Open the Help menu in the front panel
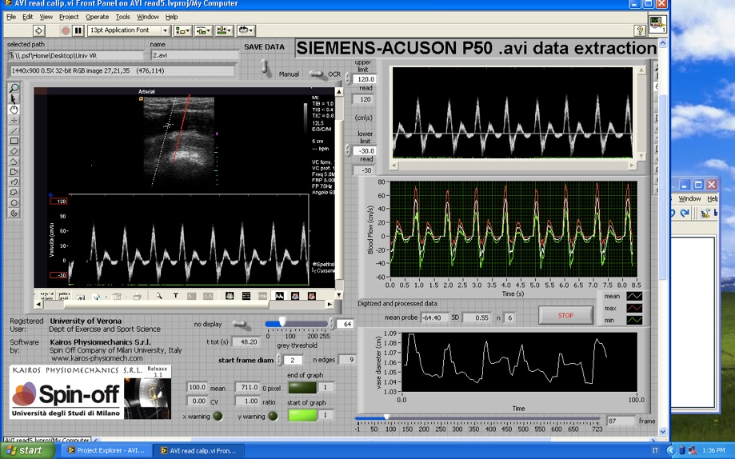This screenshot has width=735, height=459. [172, 17]
